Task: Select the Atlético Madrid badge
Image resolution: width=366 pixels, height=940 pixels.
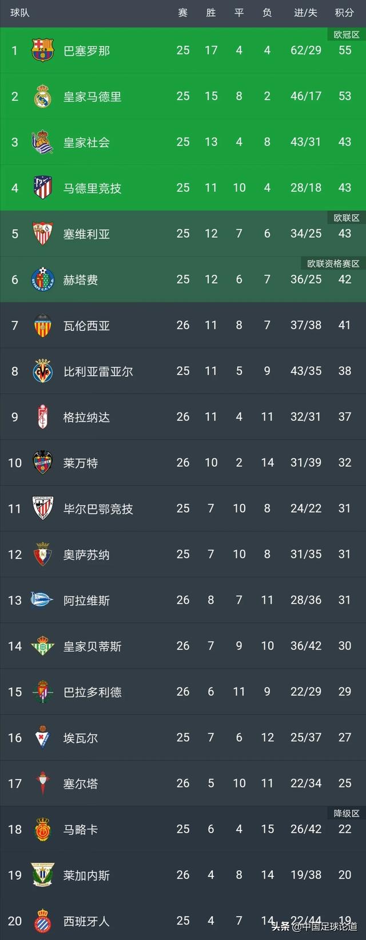Action: 42,188
